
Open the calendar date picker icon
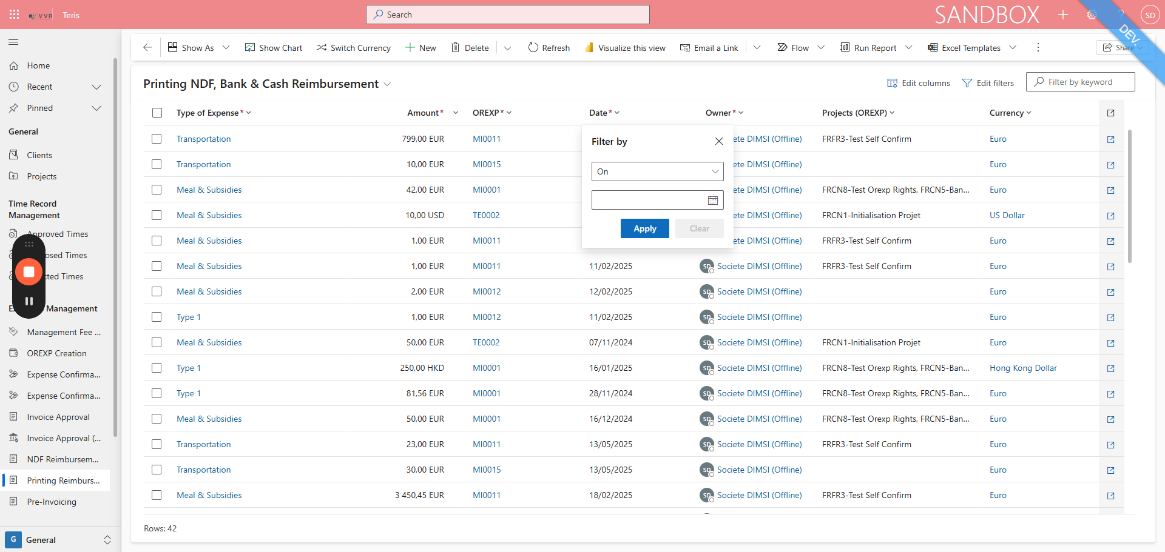[x=713, y=201]
